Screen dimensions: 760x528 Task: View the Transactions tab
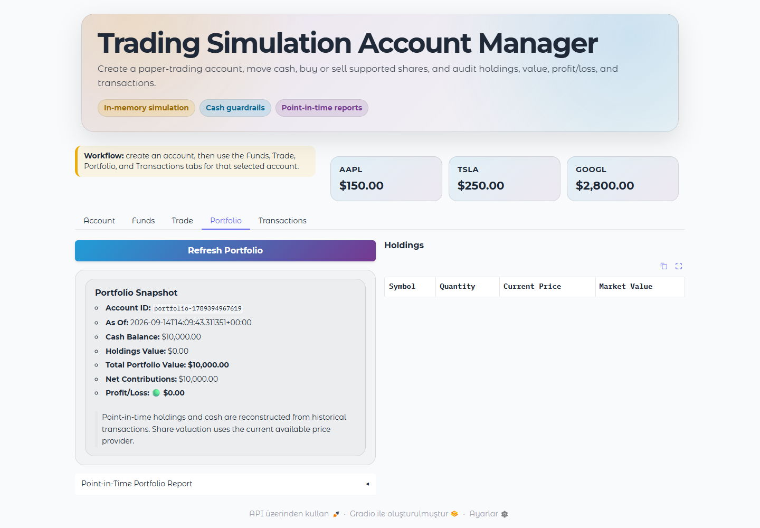click(282, 221)
